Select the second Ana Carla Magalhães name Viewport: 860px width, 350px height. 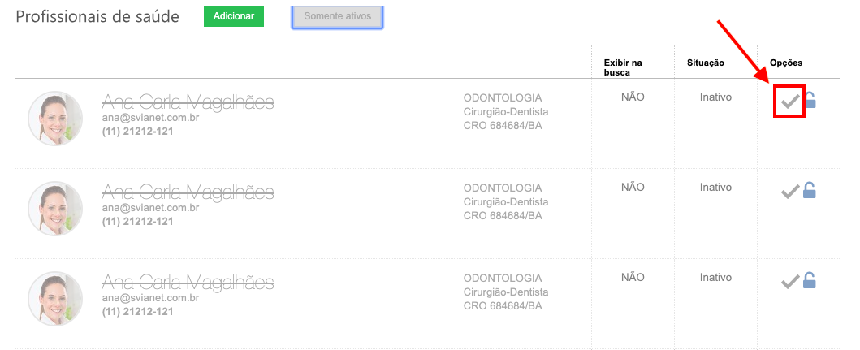point(188,192)
